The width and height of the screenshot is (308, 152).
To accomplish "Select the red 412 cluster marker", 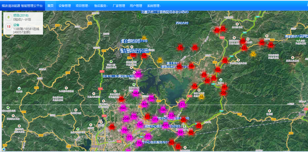I will (x=217, y=30).
